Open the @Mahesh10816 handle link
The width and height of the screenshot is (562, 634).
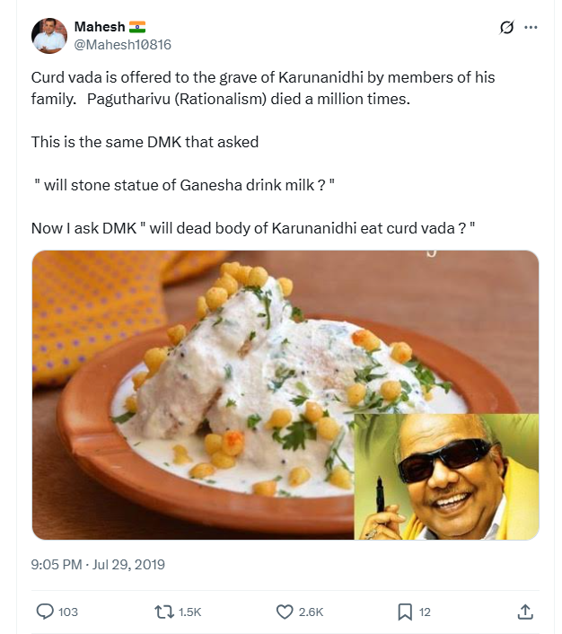123,44
